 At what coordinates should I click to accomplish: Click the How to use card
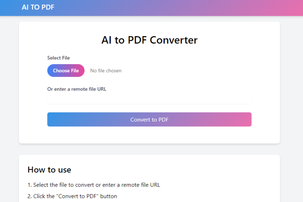pos(149,178)
